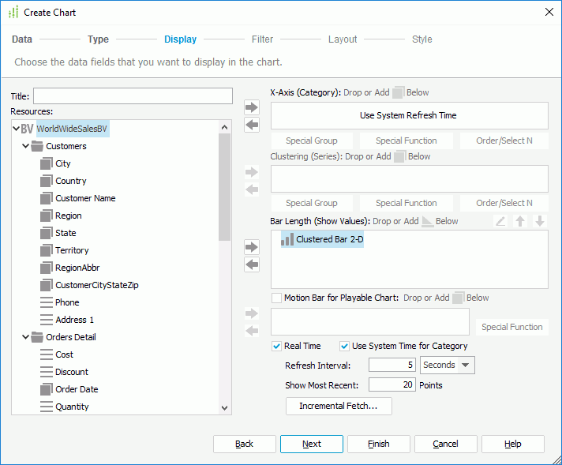562x465 pixels.
Task: Click the Next button
Action: 312,444
